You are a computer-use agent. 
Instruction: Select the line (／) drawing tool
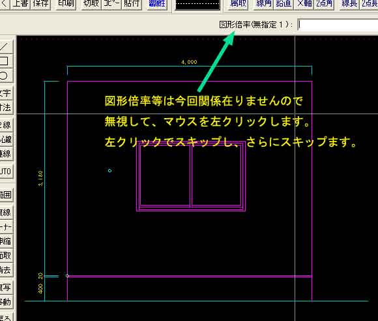point(5,46)
